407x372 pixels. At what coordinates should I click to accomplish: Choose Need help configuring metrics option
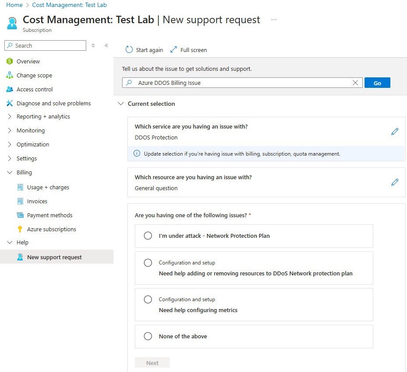pos(148,299)
